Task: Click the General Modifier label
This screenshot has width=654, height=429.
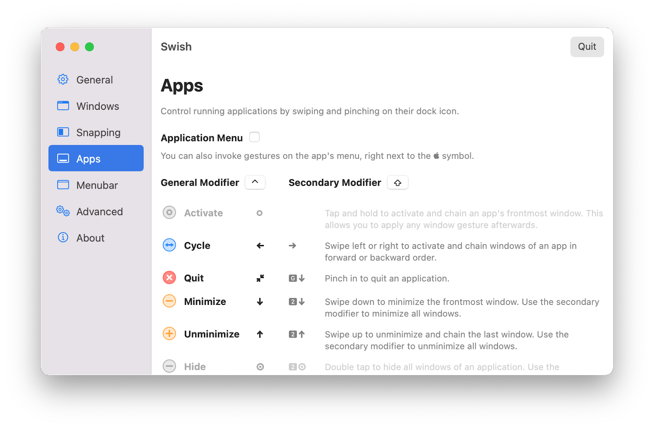Action: coord(200,182)
